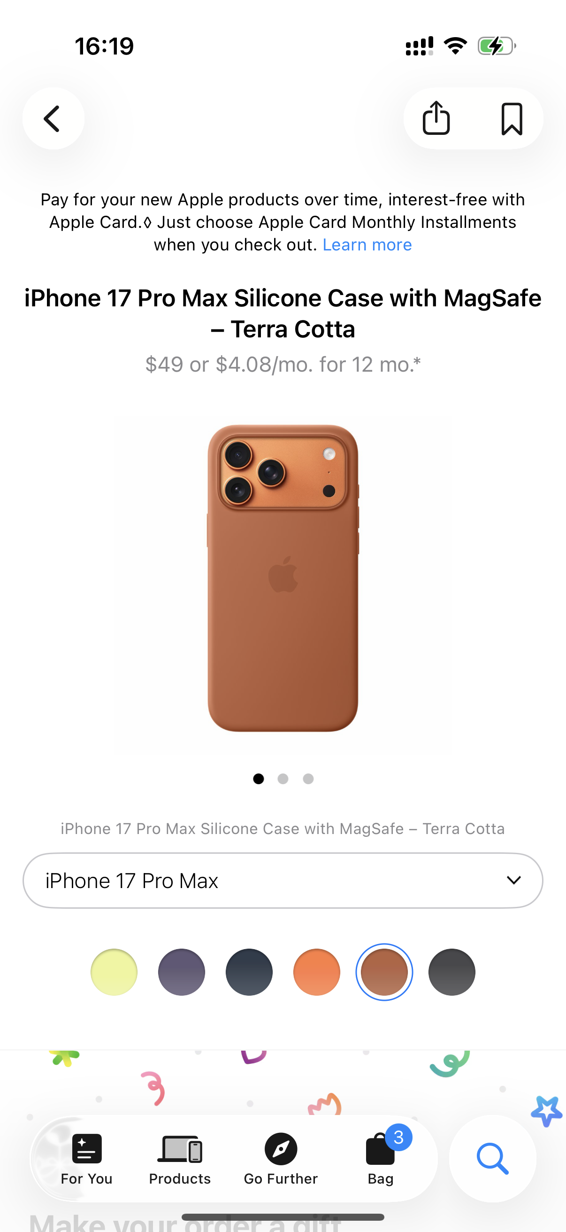Select the light yellow case color
Viewport: 566px width, 1232px height.
tap(114, 972)
